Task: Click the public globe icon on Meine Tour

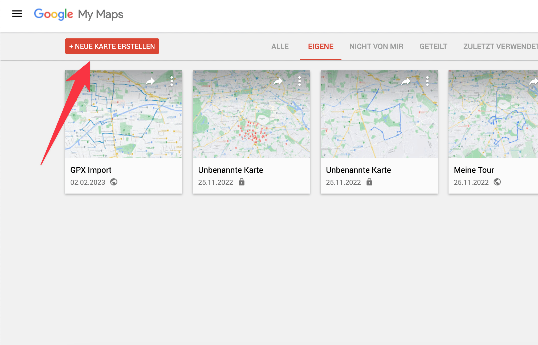Action: pyautogui.click(x=497, y=182)
